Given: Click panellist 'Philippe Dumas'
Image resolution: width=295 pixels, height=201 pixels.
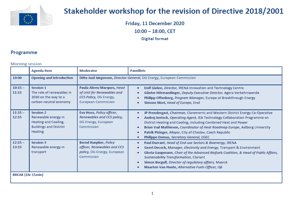Looking at the screenshot, I should [157, 137].
